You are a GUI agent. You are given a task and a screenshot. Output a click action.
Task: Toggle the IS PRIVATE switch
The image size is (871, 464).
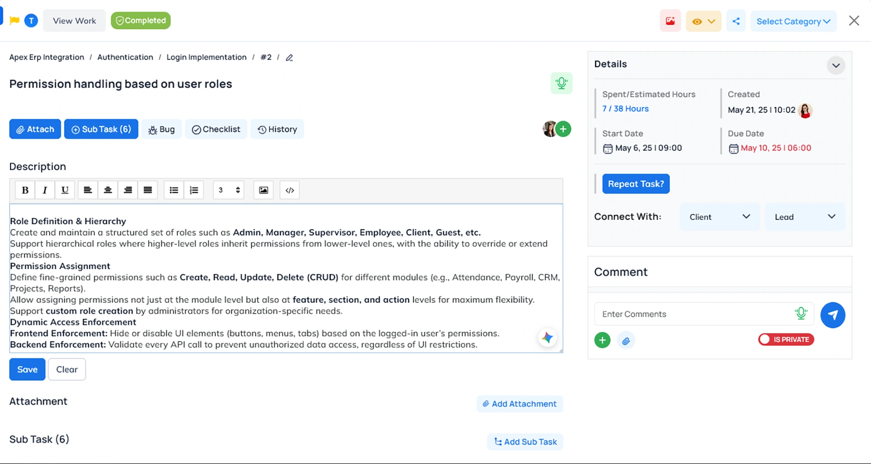coord(786,339)
